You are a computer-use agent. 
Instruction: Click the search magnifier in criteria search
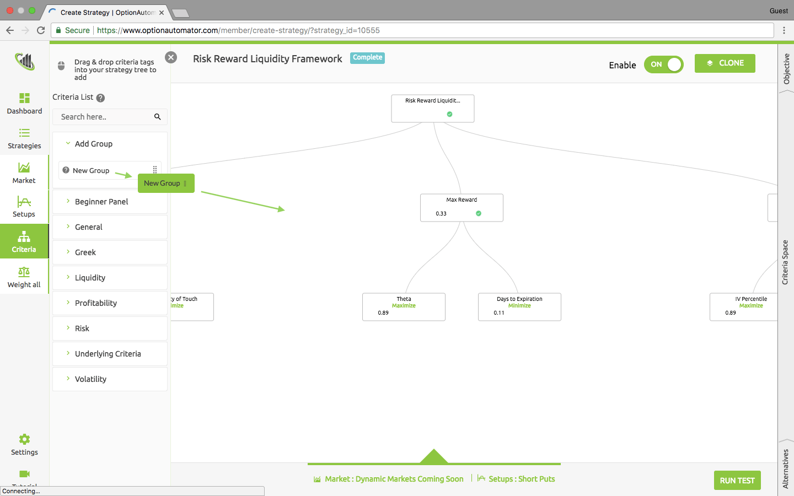point(157,117)
